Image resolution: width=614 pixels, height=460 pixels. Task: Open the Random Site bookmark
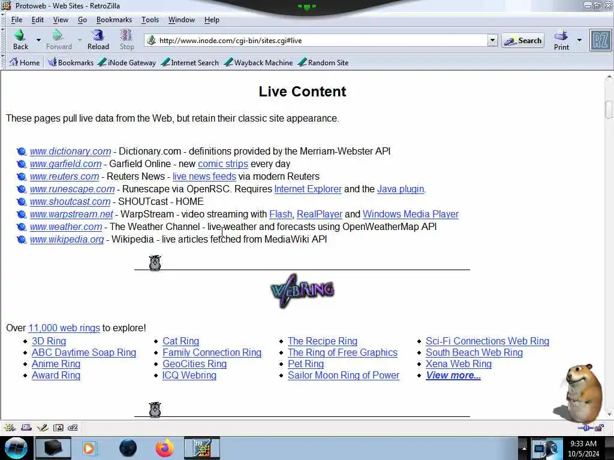pyautogui.click(x=323, y=62)
